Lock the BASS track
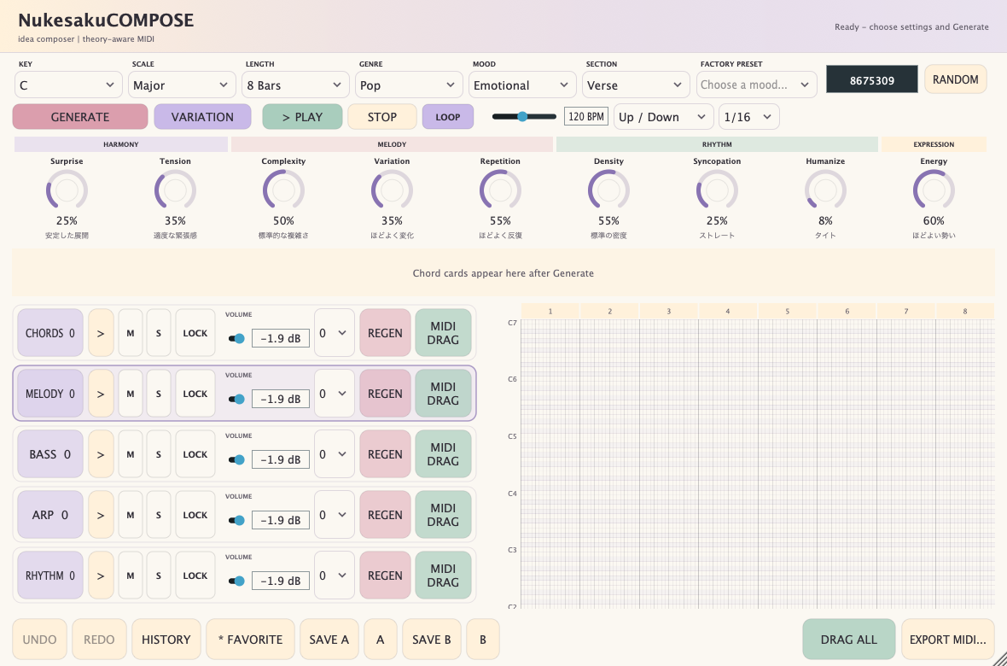The image size is (1007, 666). (195, 454)
